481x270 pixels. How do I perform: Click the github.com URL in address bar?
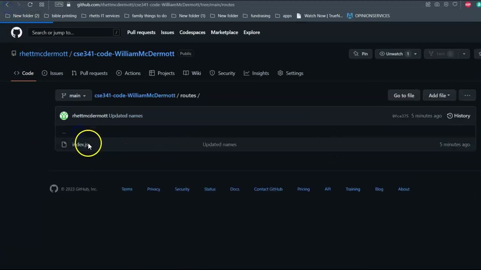point(156,4)
